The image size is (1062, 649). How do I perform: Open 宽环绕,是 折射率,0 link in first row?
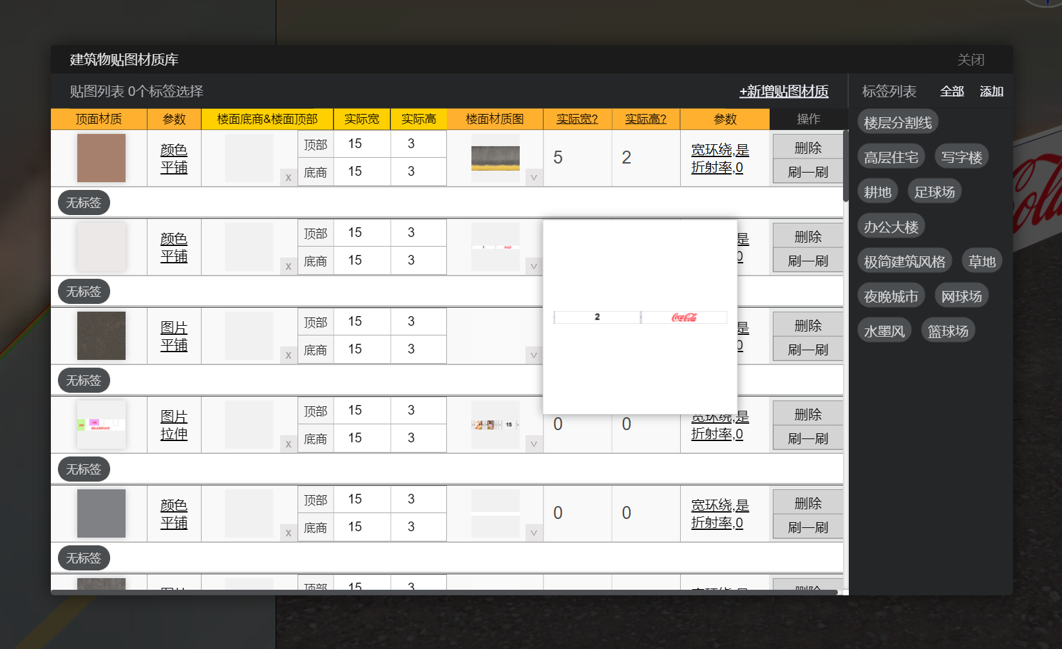[720, 158]
